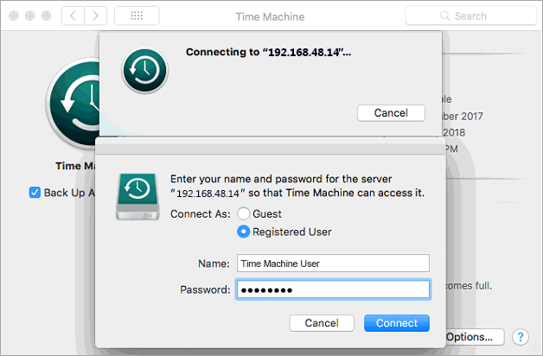Open help with the question mark button
Screen dimensions: 543x356
pos(521,337)
